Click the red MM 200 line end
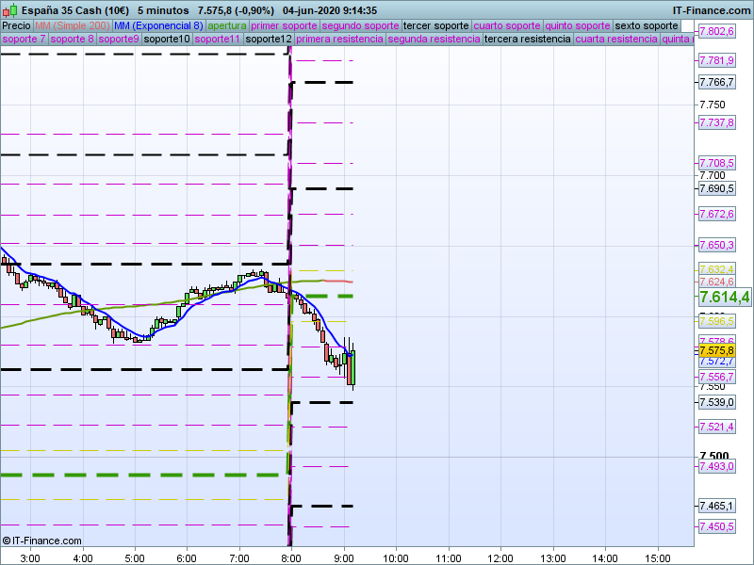754x565 pixels. pyautogui.click(x=351, y=282)
